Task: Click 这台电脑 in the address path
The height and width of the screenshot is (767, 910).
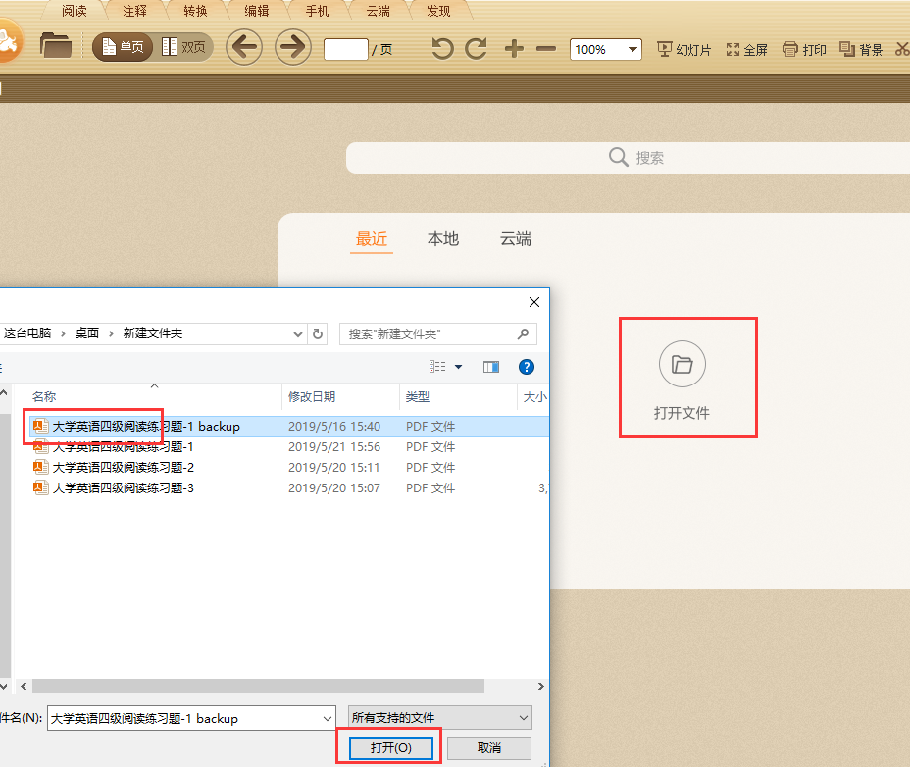Action: pyautogui.click(x=26, y=333)
